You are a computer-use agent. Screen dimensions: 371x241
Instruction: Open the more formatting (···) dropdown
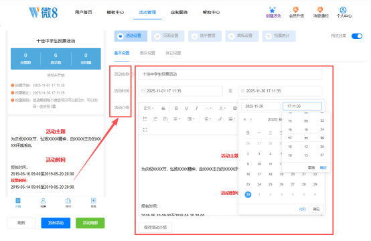coord(208,108)
